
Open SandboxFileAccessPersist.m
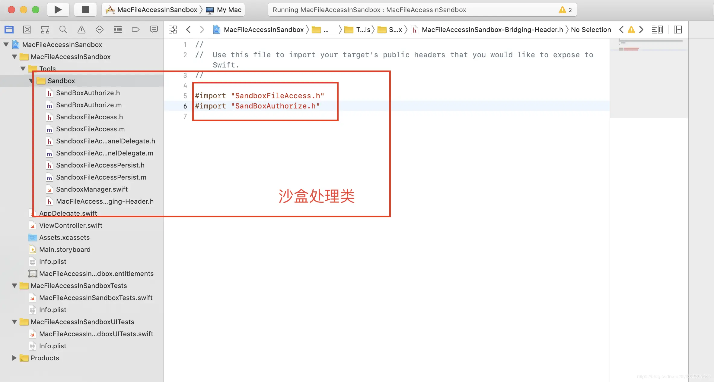coord(101,177)
